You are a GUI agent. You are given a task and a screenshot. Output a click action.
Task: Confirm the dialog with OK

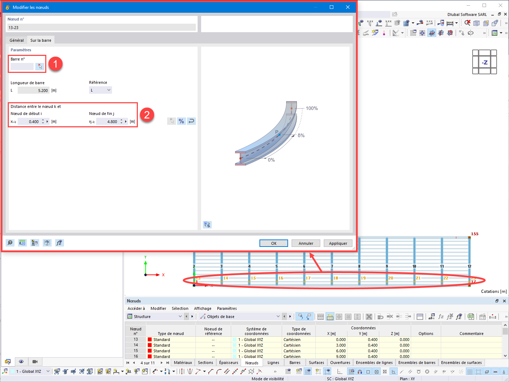[x=274, y=243]
